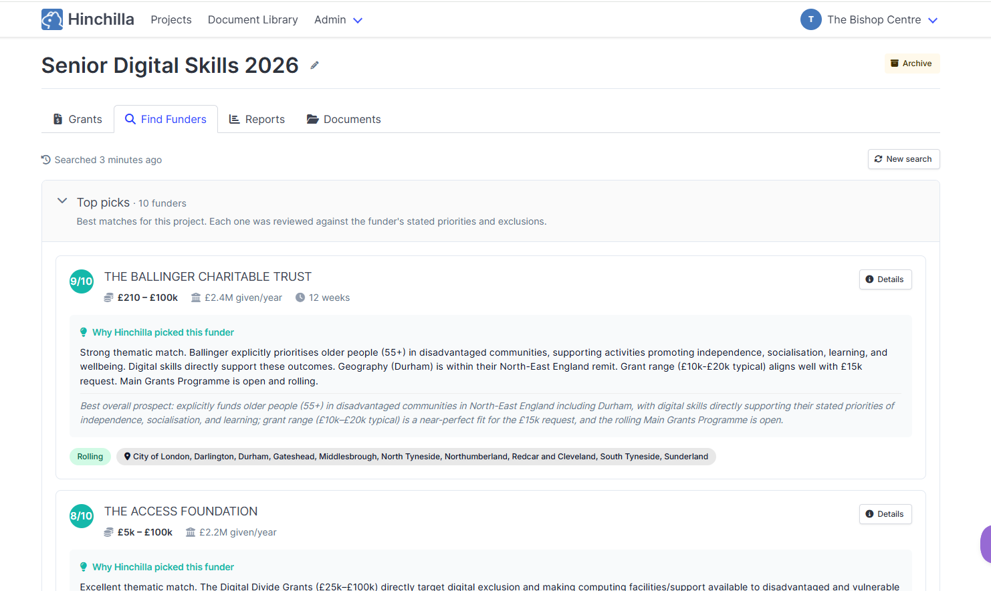The height and width of the screenshot is (591, 991).
Task: Switch to the Grants tab
Action: coord(78,119)
